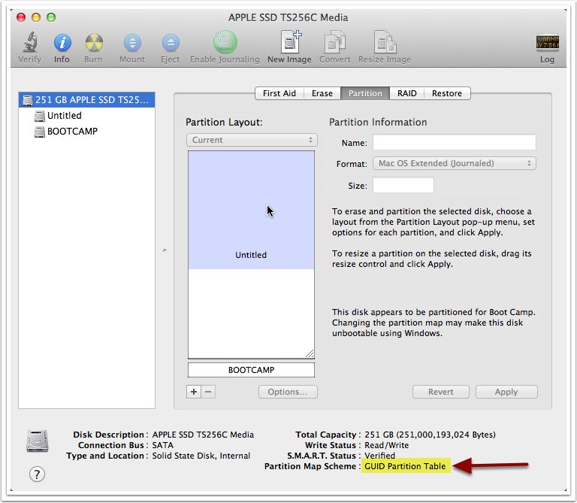
Task: Click the sidebar splitter handle
Action: pos(165,250)
